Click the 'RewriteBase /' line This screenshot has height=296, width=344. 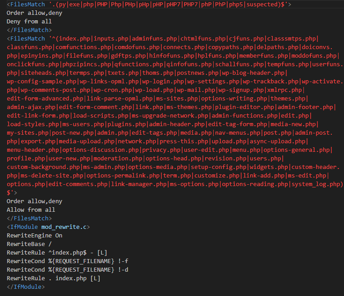(29, 244)
